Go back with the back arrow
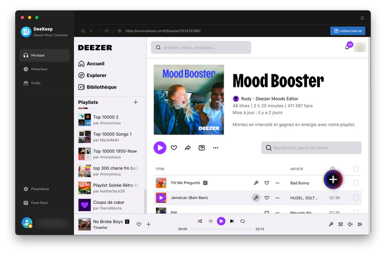The width and height of the screenshot is (386, 255). (91, 31)
